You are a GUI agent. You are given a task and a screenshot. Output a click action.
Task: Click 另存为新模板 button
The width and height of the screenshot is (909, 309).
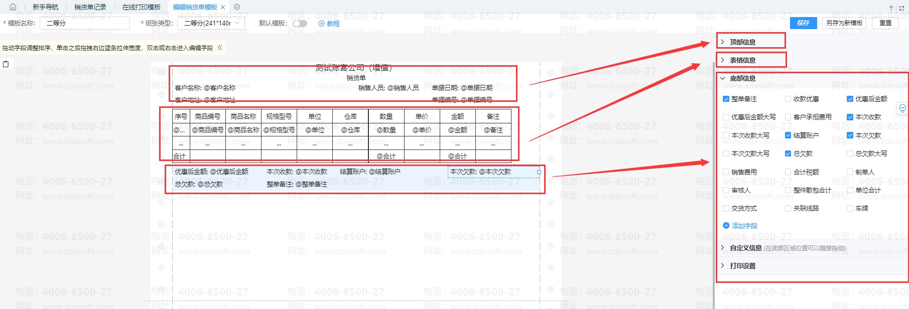pos(844,23)
